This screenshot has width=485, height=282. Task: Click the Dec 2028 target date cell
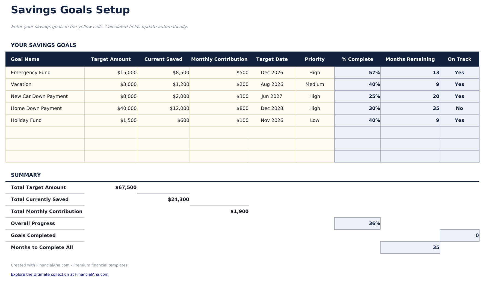272,108
